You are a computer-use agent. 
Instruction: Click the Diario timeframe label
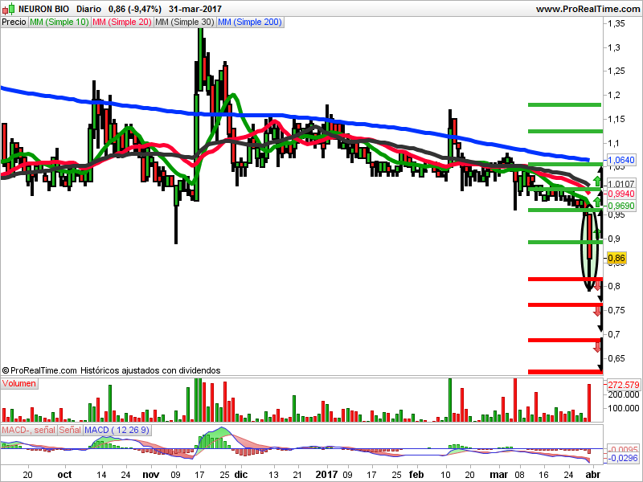[88, 9]
